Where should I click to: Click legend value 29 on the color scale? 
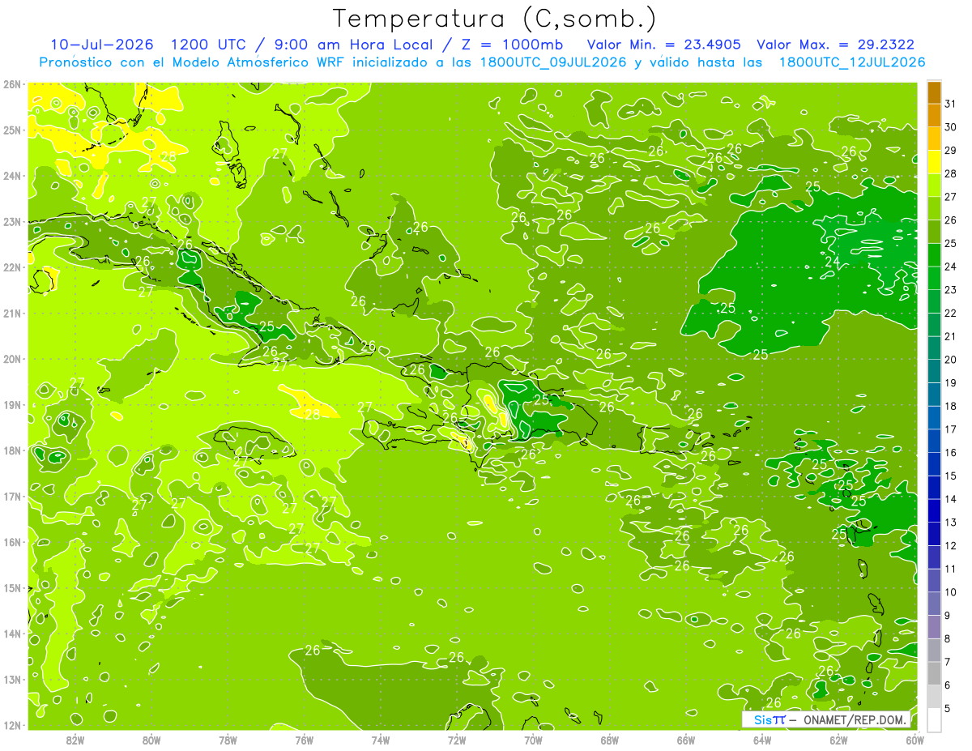click(951, 151)
